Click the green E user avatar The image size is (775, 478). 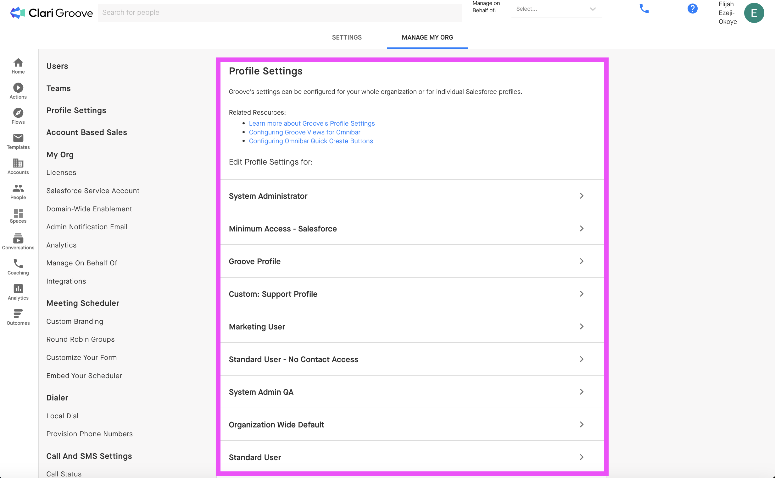pos(754,13)
